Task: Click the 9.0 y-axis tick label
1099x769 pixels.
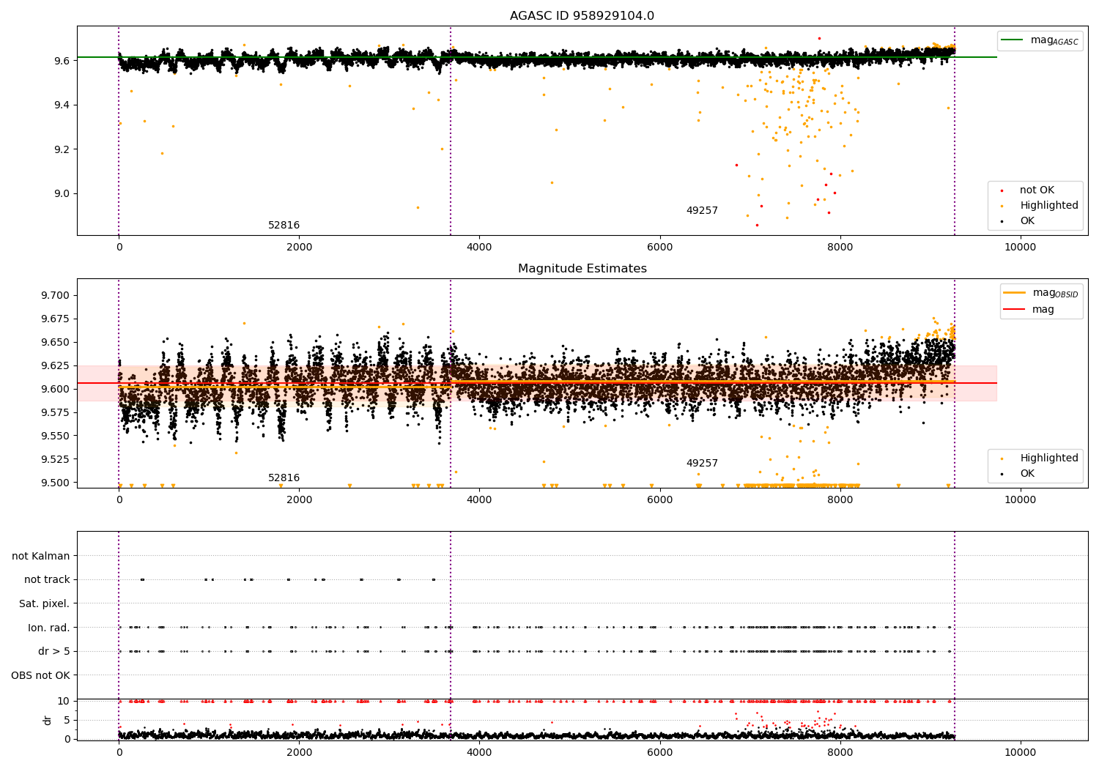Action: [x=62, y=194]
